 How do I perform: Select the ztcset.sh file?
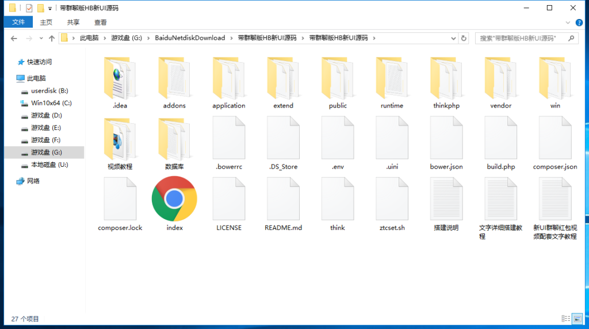point(392,205)
